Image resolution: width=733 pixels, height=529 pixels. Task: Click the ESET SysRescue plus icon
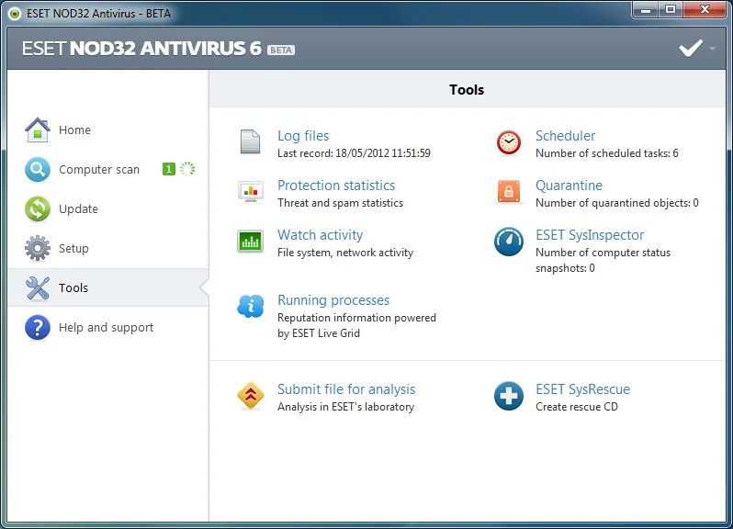point(509,396)
